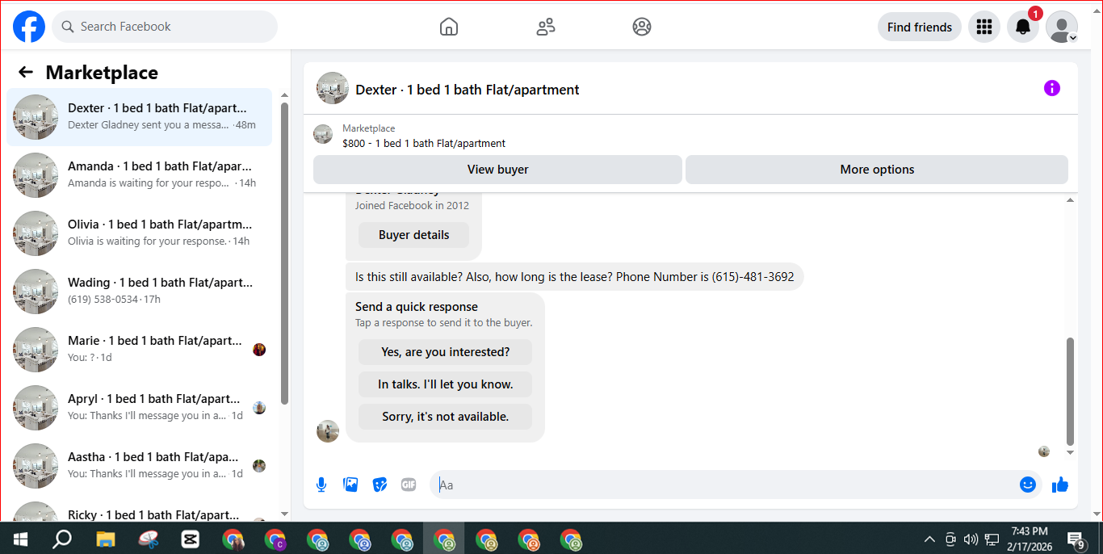The width and height of the screenshot is (1103, 554).
Task: Open the Aastha apartment conversation
Action: coord(140,465)
